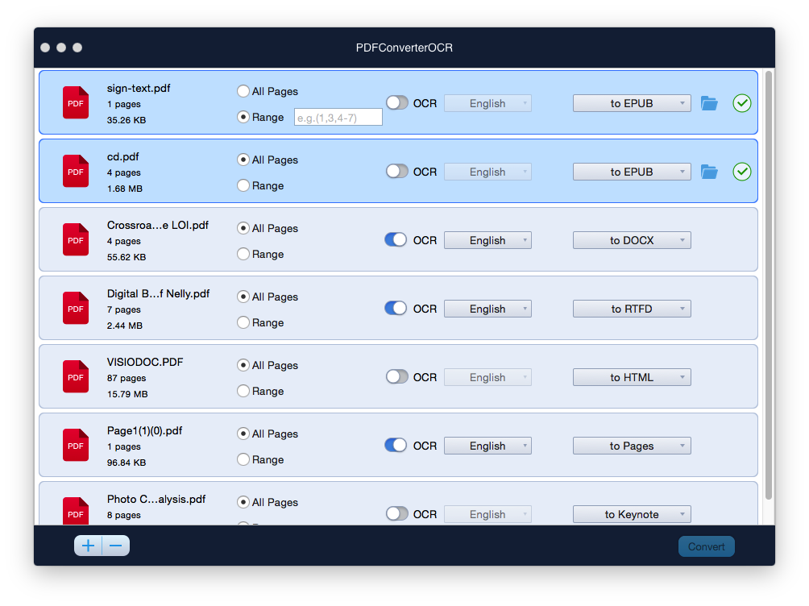Open the English language dropdown for Crossroa...e LOI.pdf
This screenshot has width=809, height=606.
pos(487,239)
